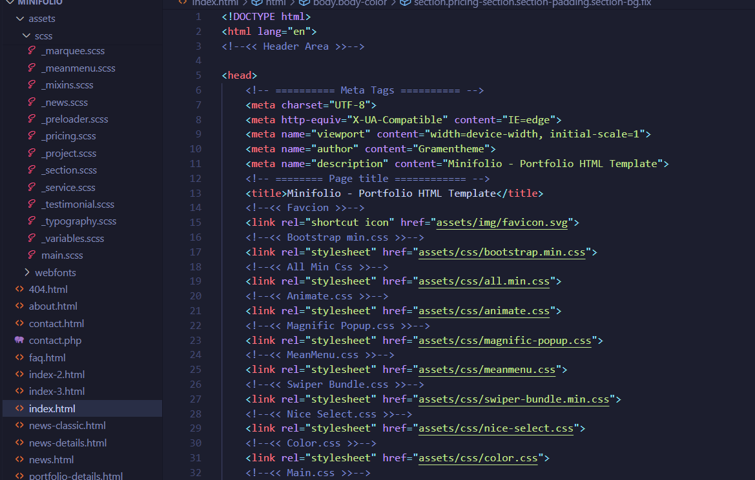Click the HTML icon beside about.html
Viewport: 755px width, 480px height.
click(x=19, y=306)
